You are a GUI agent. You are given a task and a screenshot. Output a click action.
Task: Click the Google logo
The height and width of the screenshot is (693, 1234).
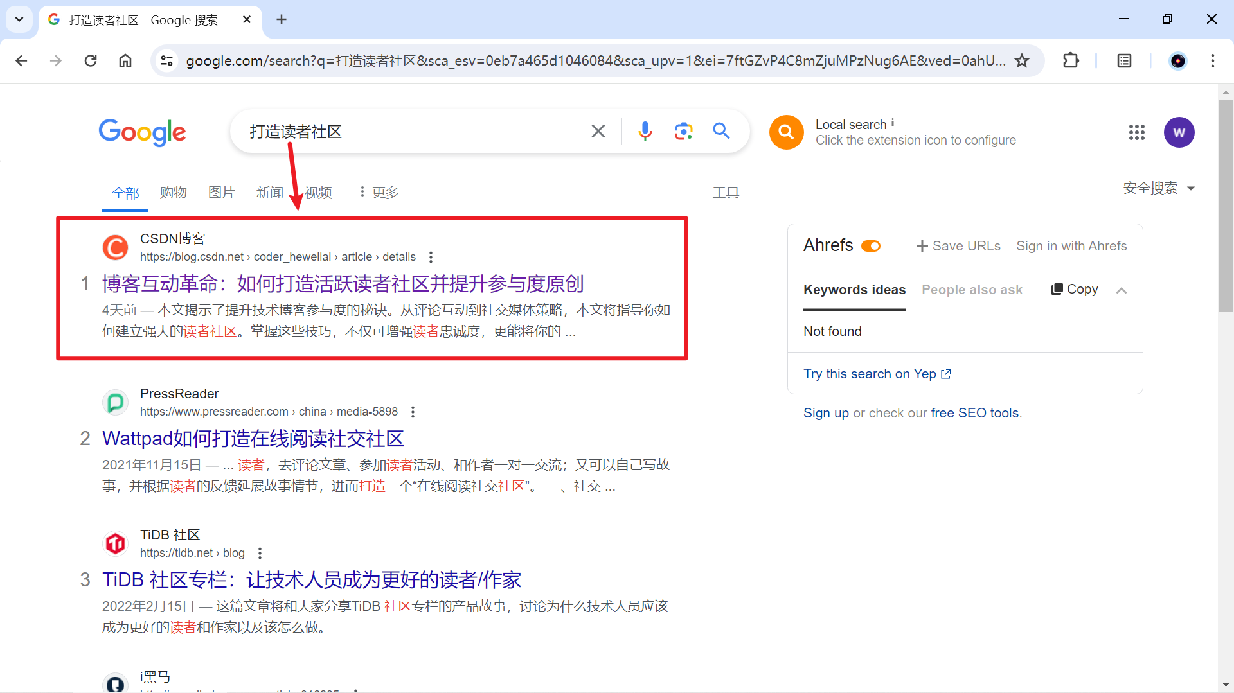click(x=142, y=132)
